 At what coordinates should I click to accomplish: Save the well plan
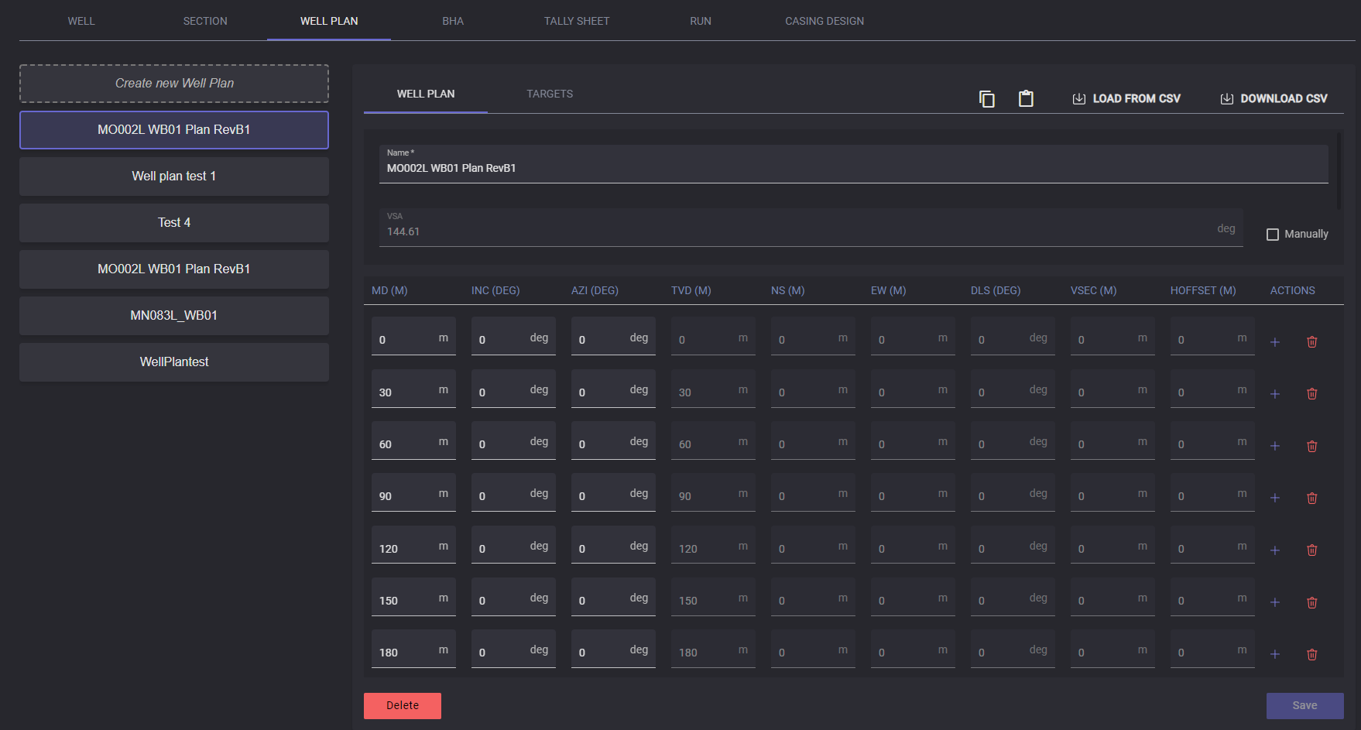pyautogui.click(x=1304, y=705)
